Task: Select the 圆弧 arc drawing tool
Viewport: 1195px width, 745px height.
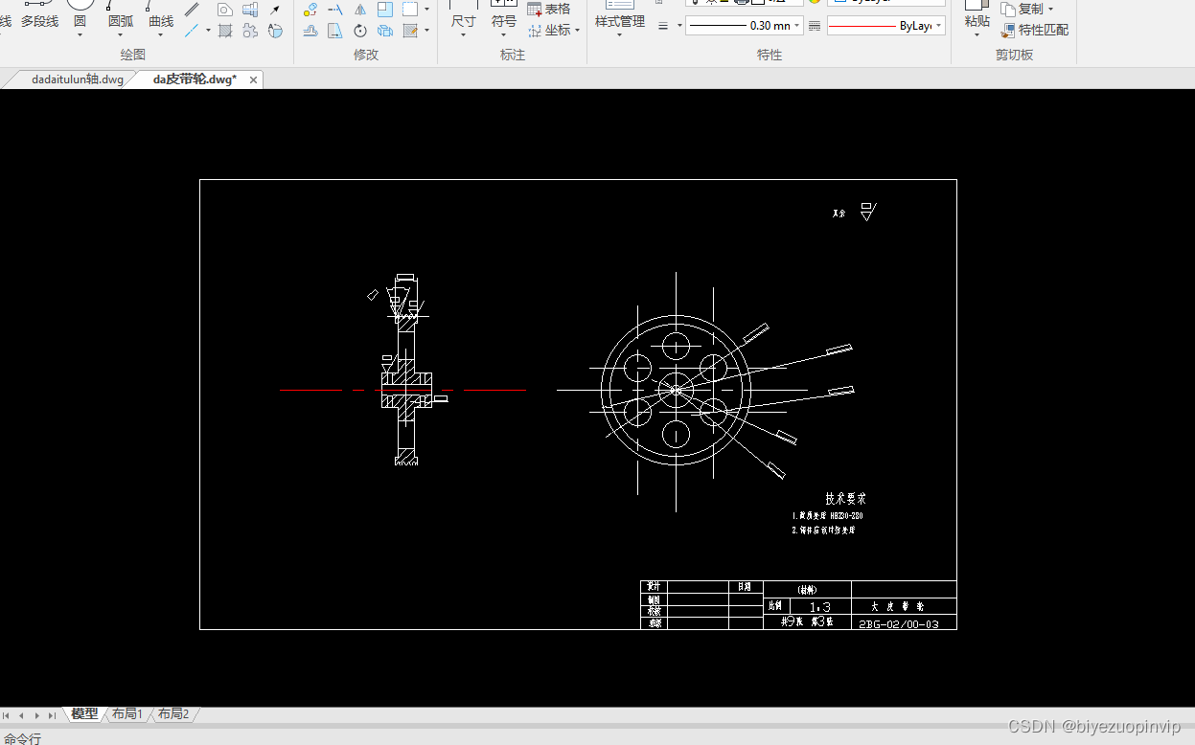Action: tap(121, 13)
